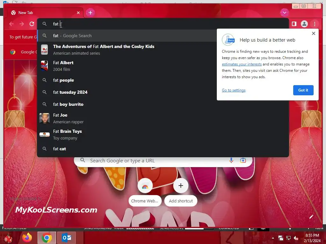The image size is (326, 244).
Task: Choose Fat Brain Toys suggestion
Action: [163, 134]
